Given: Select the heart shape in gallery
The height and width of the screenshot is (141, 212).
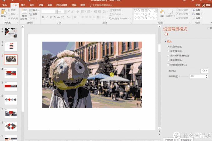Looking at the screenshot, I should 135,10.
